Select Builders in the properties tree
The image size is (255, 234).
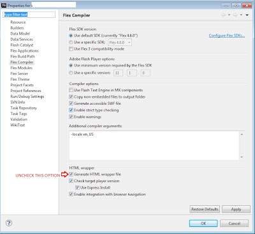tap(17, 28)
